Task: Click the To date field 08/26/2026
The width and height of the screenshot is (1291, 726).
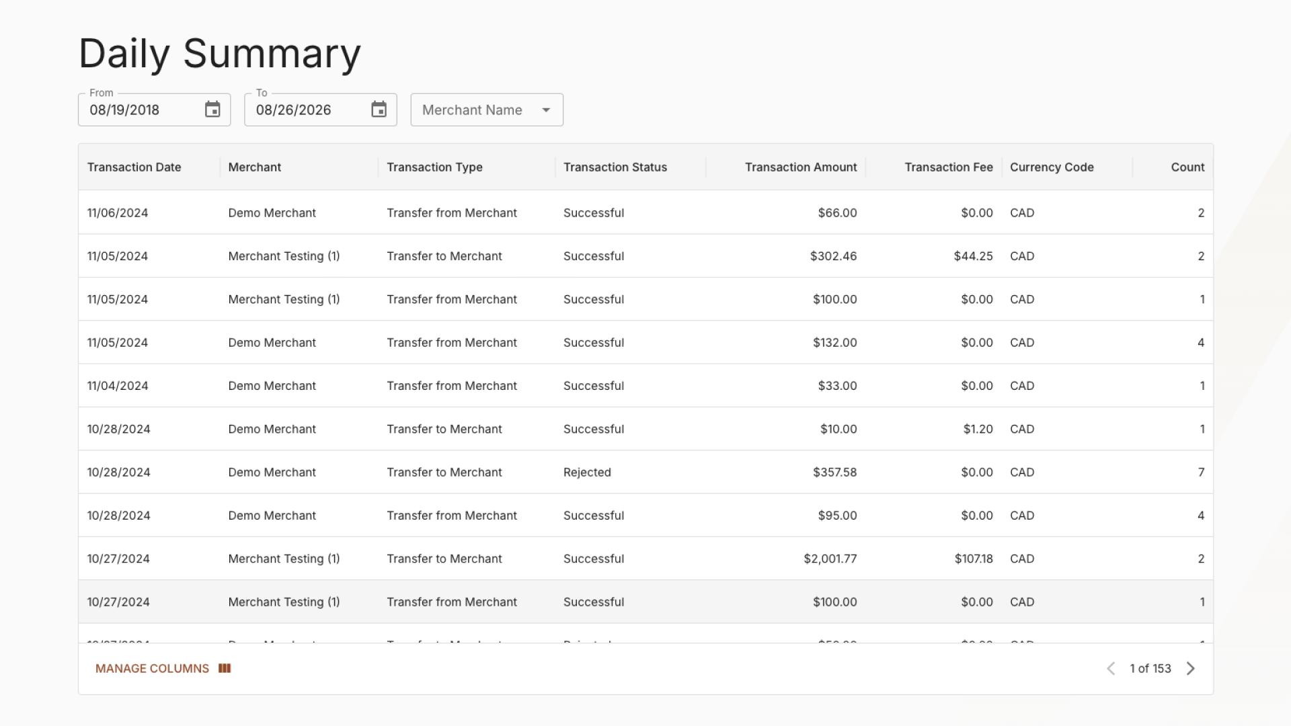Action: coord(321,110)
